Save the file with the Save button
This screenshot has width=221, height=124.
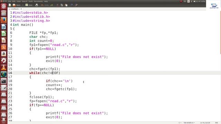(29, 5)
